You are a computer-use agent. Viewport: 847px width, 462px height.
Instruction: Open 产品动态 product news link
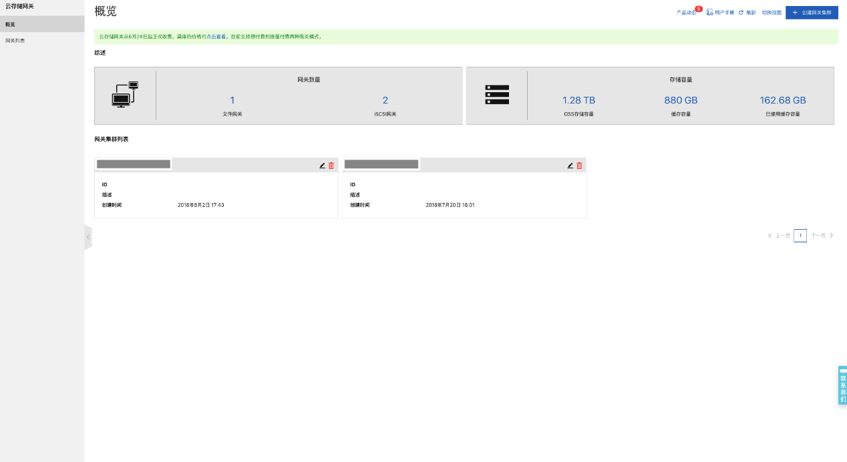[x=685, y=13]
